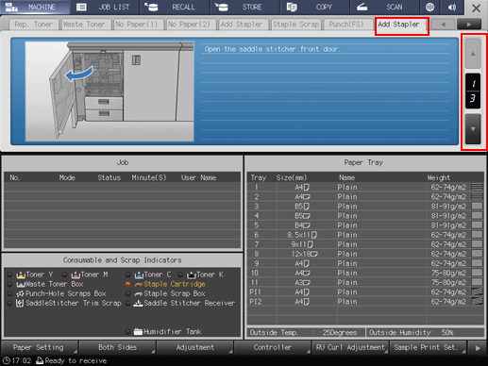488x366 pixels.
Task: Go to next instruction page with the down arrow
Action: (473, 129)
